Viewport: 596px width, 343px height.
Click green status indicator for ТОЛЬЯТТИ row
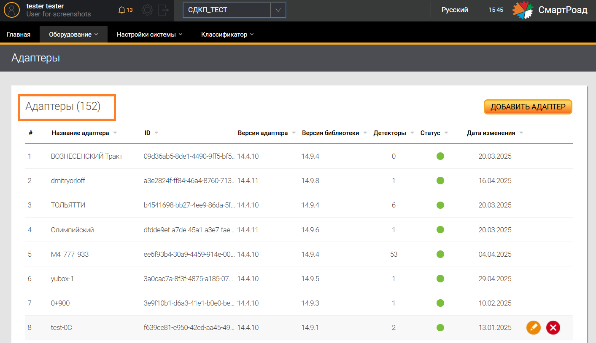(440, 205)
